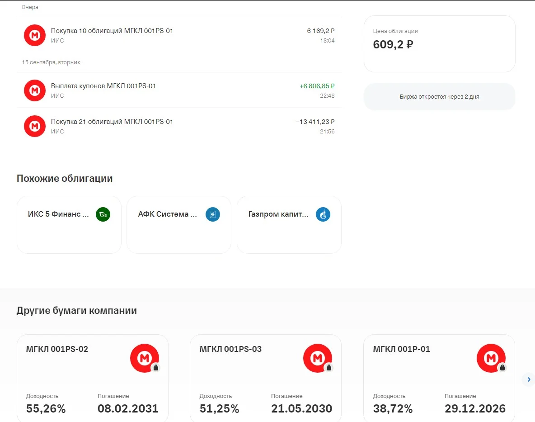This screenshot has width=535, height=422.
Task: Click the amount −6 169,2 ₽
Action: coord(319,31)
